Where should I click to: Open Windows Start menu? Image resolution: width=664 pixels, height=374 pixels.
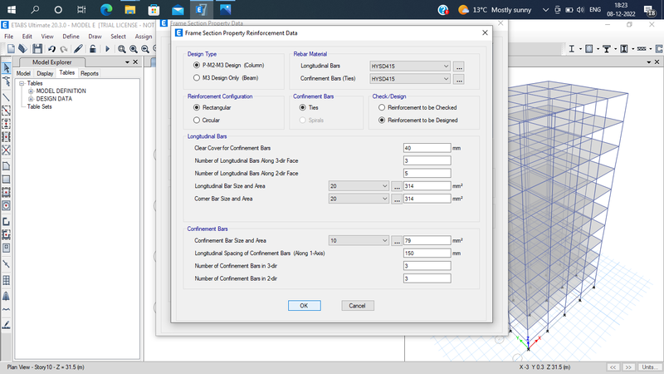pos(12,9)
